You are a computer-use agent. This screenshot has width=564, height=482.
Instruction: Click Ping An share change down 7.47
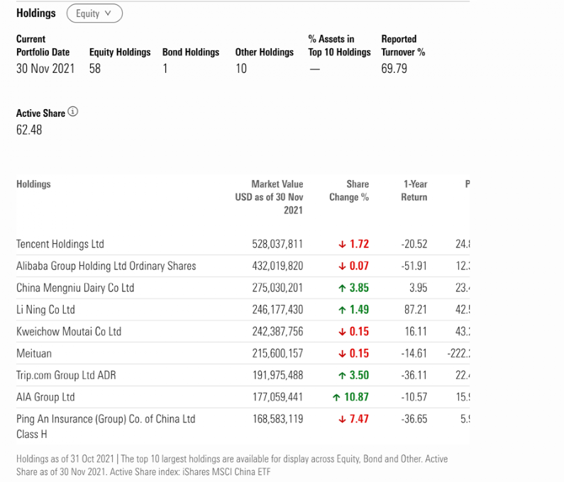(353, 419)
